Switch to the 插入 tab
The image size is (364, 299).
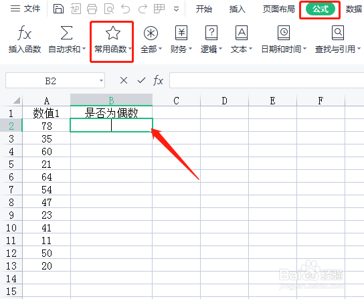[x=237, y=9]
